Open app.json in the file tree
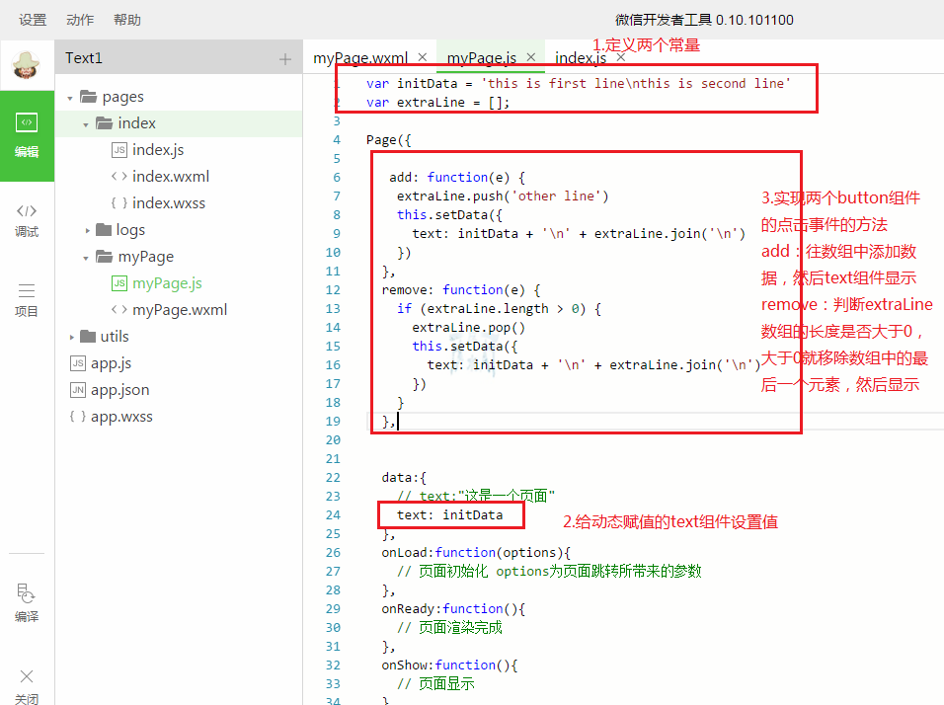The image size is (944, 705). (119, 390)
